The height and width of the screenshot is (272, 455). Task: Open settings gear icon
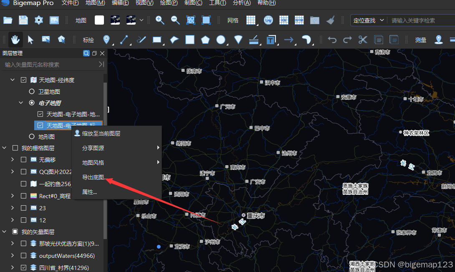pyautogui.click(x=38, y=20)
